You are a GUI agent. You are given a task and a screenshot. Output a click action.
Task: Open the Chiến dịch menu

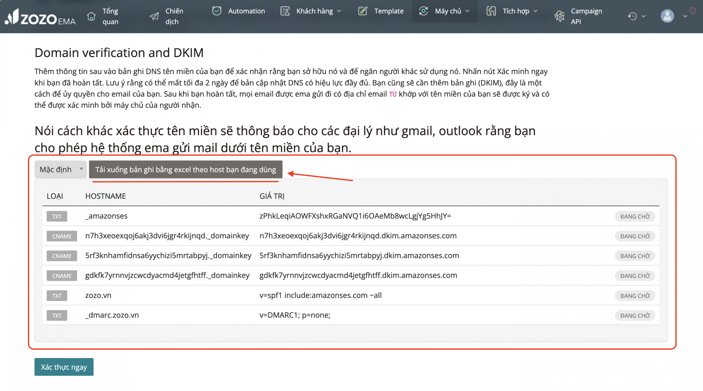tap(174, 16)
